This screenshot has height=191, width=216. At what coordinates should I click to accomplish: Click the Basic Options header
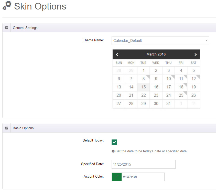point(23,128)
